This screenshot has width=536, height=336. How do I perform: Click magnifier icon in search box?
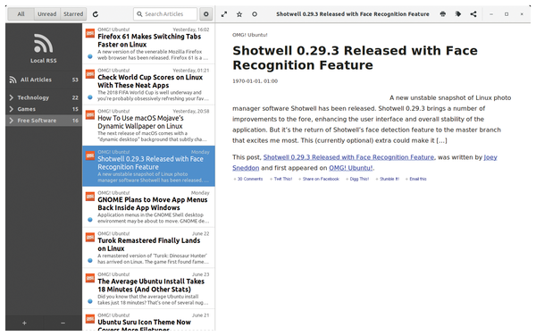tap(139, 14)
